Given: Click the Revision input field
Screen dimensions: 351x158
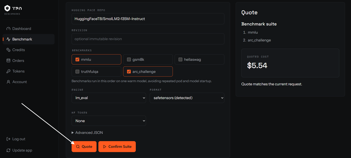Looking at the screenshot, I should click(x=148, y=39).
